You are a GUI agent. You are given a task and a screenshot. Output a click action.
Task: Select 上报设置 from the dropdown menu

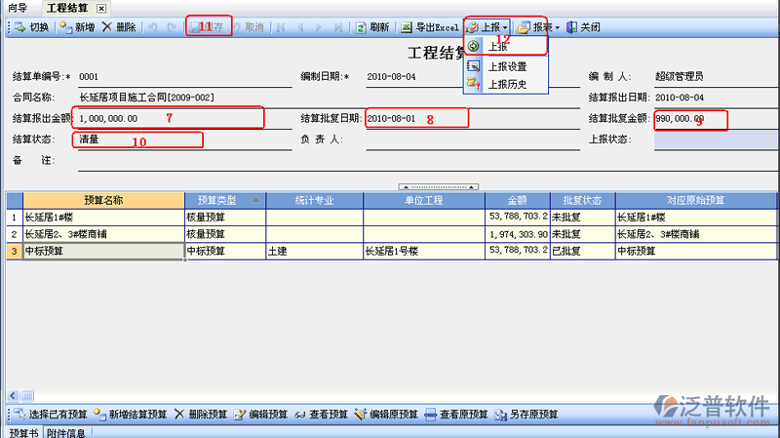(506, 66)
